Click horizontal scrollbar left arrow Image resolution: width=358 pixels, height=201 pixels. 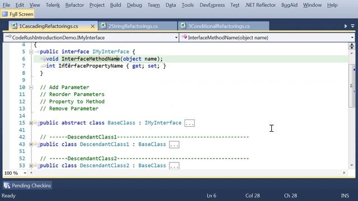tap(31, 173)
